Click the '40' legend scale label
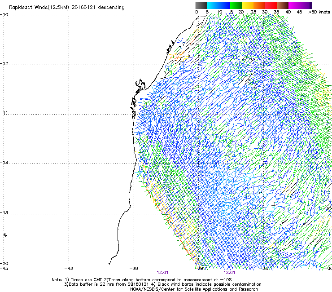Viewport: 332px width, 292px height. click(x=288, y=12)
